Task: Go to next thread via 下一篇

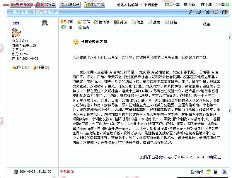Action: [222, 5]
